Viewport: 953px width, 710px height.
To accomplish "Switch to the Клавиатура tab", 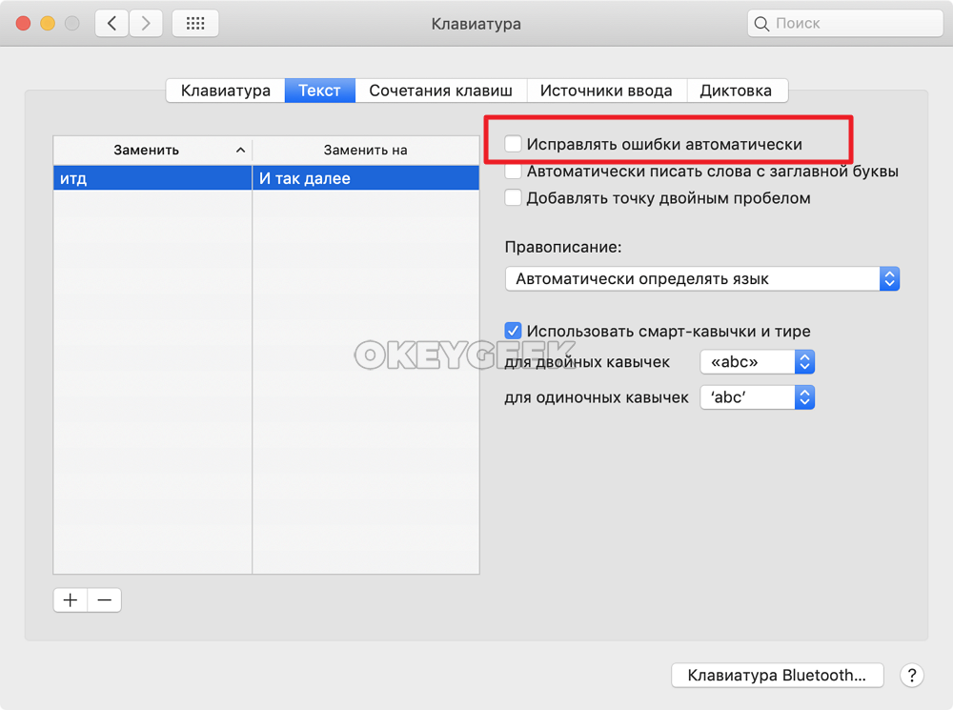I will 226,91.
